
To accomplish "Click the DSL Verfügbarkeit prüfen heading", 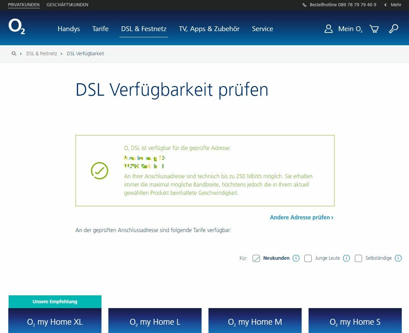I will [x=172, y=90].
